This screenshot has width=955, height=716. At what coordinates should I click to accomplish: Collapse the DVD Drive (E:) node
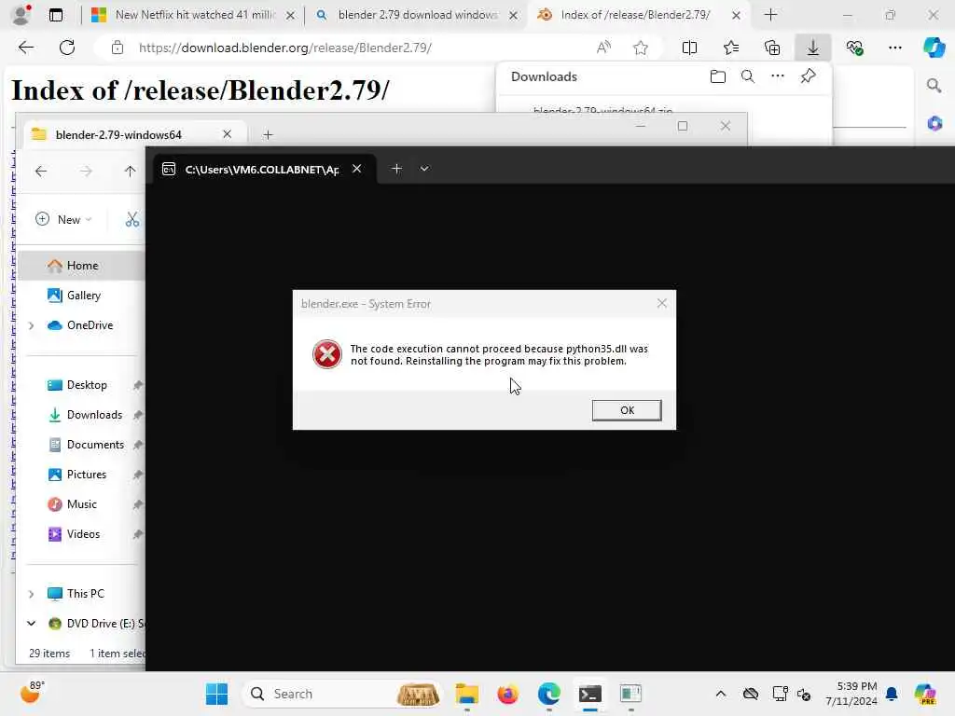point(31,624)
